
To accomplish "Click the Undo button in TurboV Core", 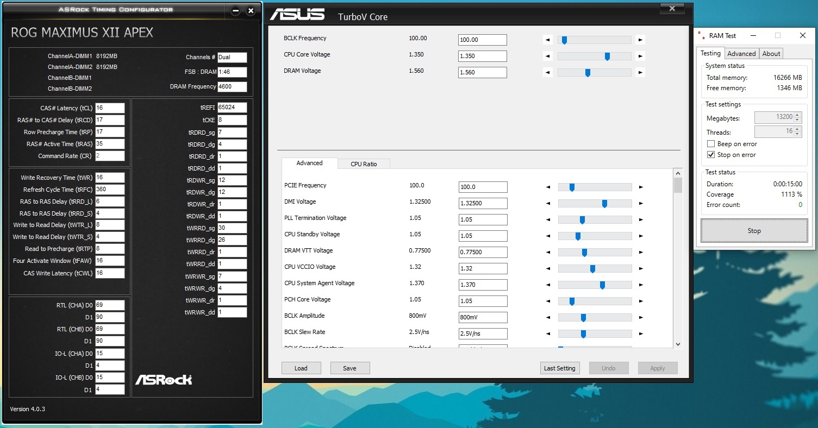I will pos(609,368).
